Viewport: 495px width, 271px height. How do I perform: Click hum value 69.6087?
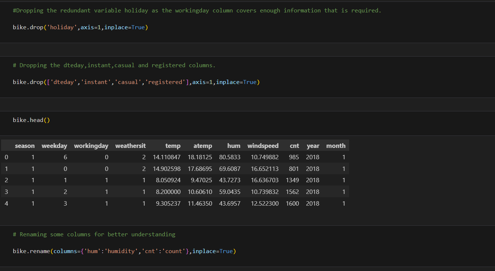[x=230, y=169]
